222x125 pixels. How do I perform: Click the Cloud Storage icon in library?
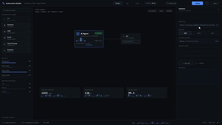click(x=5, y=44)
